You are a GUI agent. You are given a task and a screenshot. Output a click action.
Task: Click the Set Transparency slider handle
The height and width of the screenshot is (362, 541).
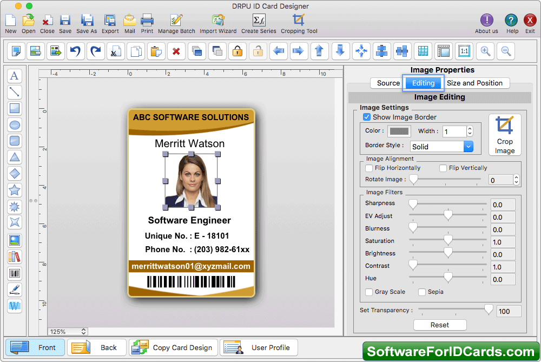pyautogui.click(x=488, y=310)
